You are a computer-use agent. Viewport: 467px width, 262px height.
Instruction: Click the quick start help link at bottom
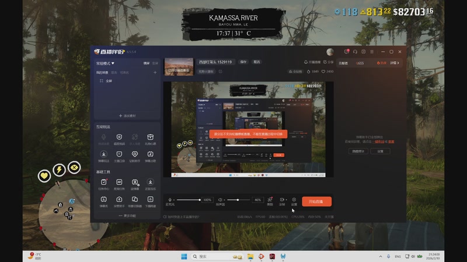(x=181, y=217)
